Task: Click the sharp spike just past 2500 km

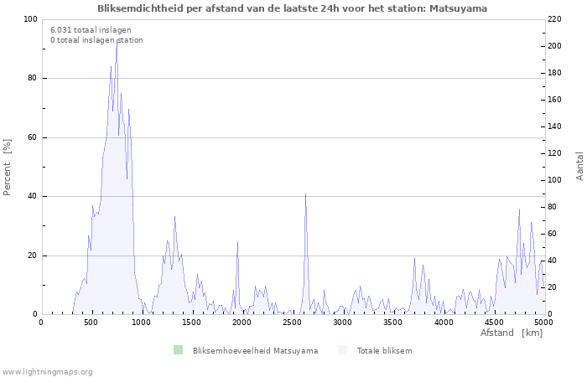Action: (305, 195)
